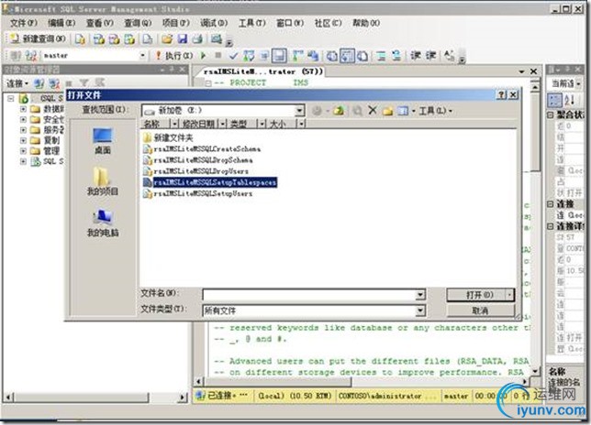Click the Execute (执行) button

pos(174,56)
